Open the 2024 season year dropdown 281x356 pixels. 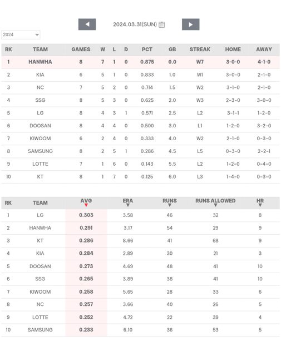click(21, 34)
